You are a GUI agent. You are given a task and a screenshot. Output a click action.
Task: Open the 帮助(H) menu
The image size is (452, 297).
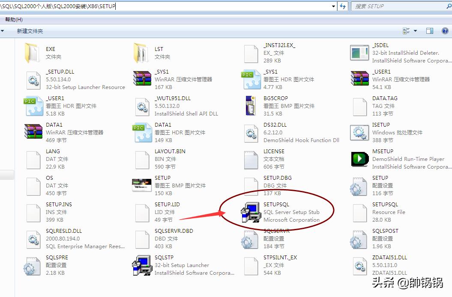point(13,19)
